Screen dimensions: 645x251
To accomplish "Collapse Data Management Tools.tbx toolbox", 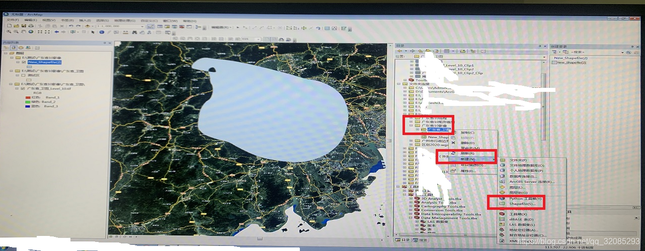I will (412, 218).
